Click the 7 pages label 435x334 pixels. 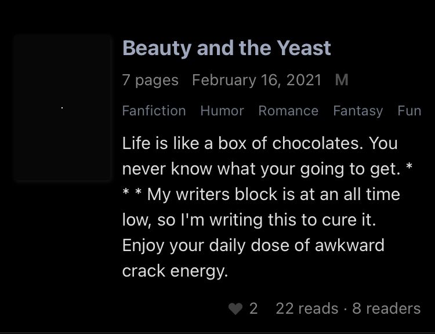point(150,80)
